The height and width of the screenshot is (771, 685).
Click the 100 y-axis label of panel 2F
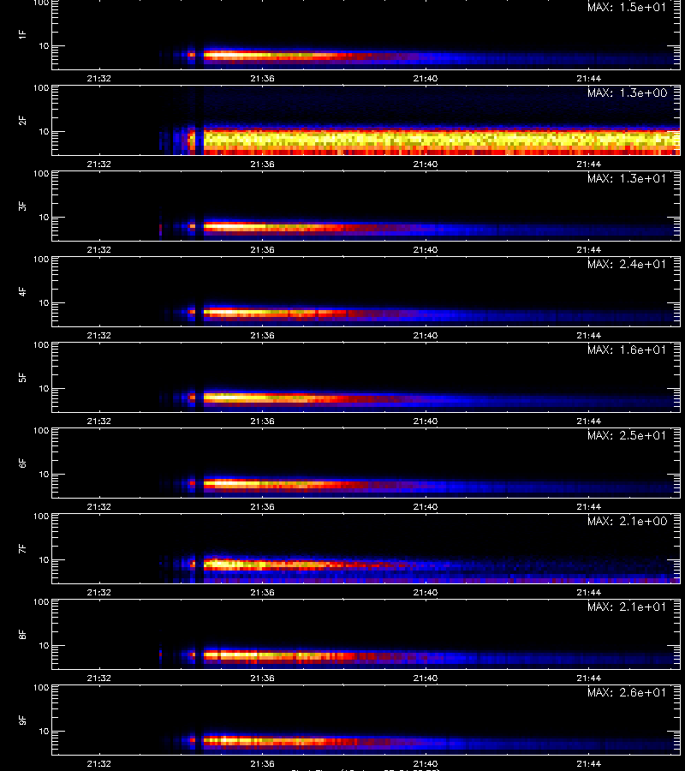point(41,88)
